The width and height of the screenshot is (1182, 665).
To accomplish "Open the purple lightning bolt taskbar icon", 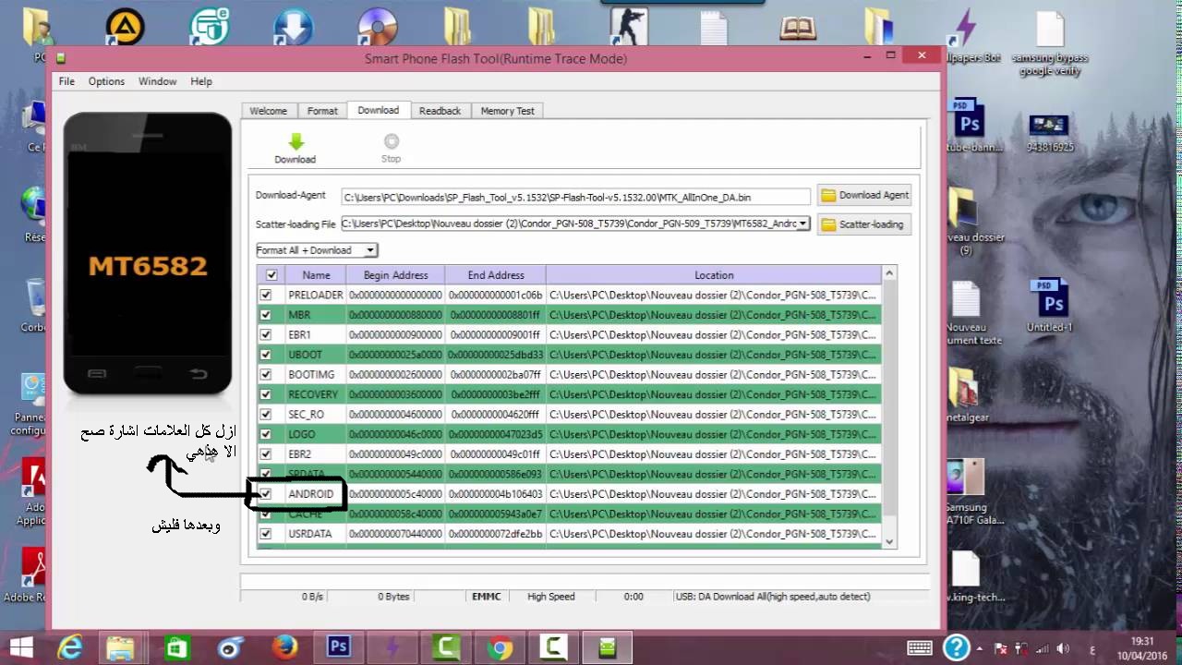I will pos(392,647).
